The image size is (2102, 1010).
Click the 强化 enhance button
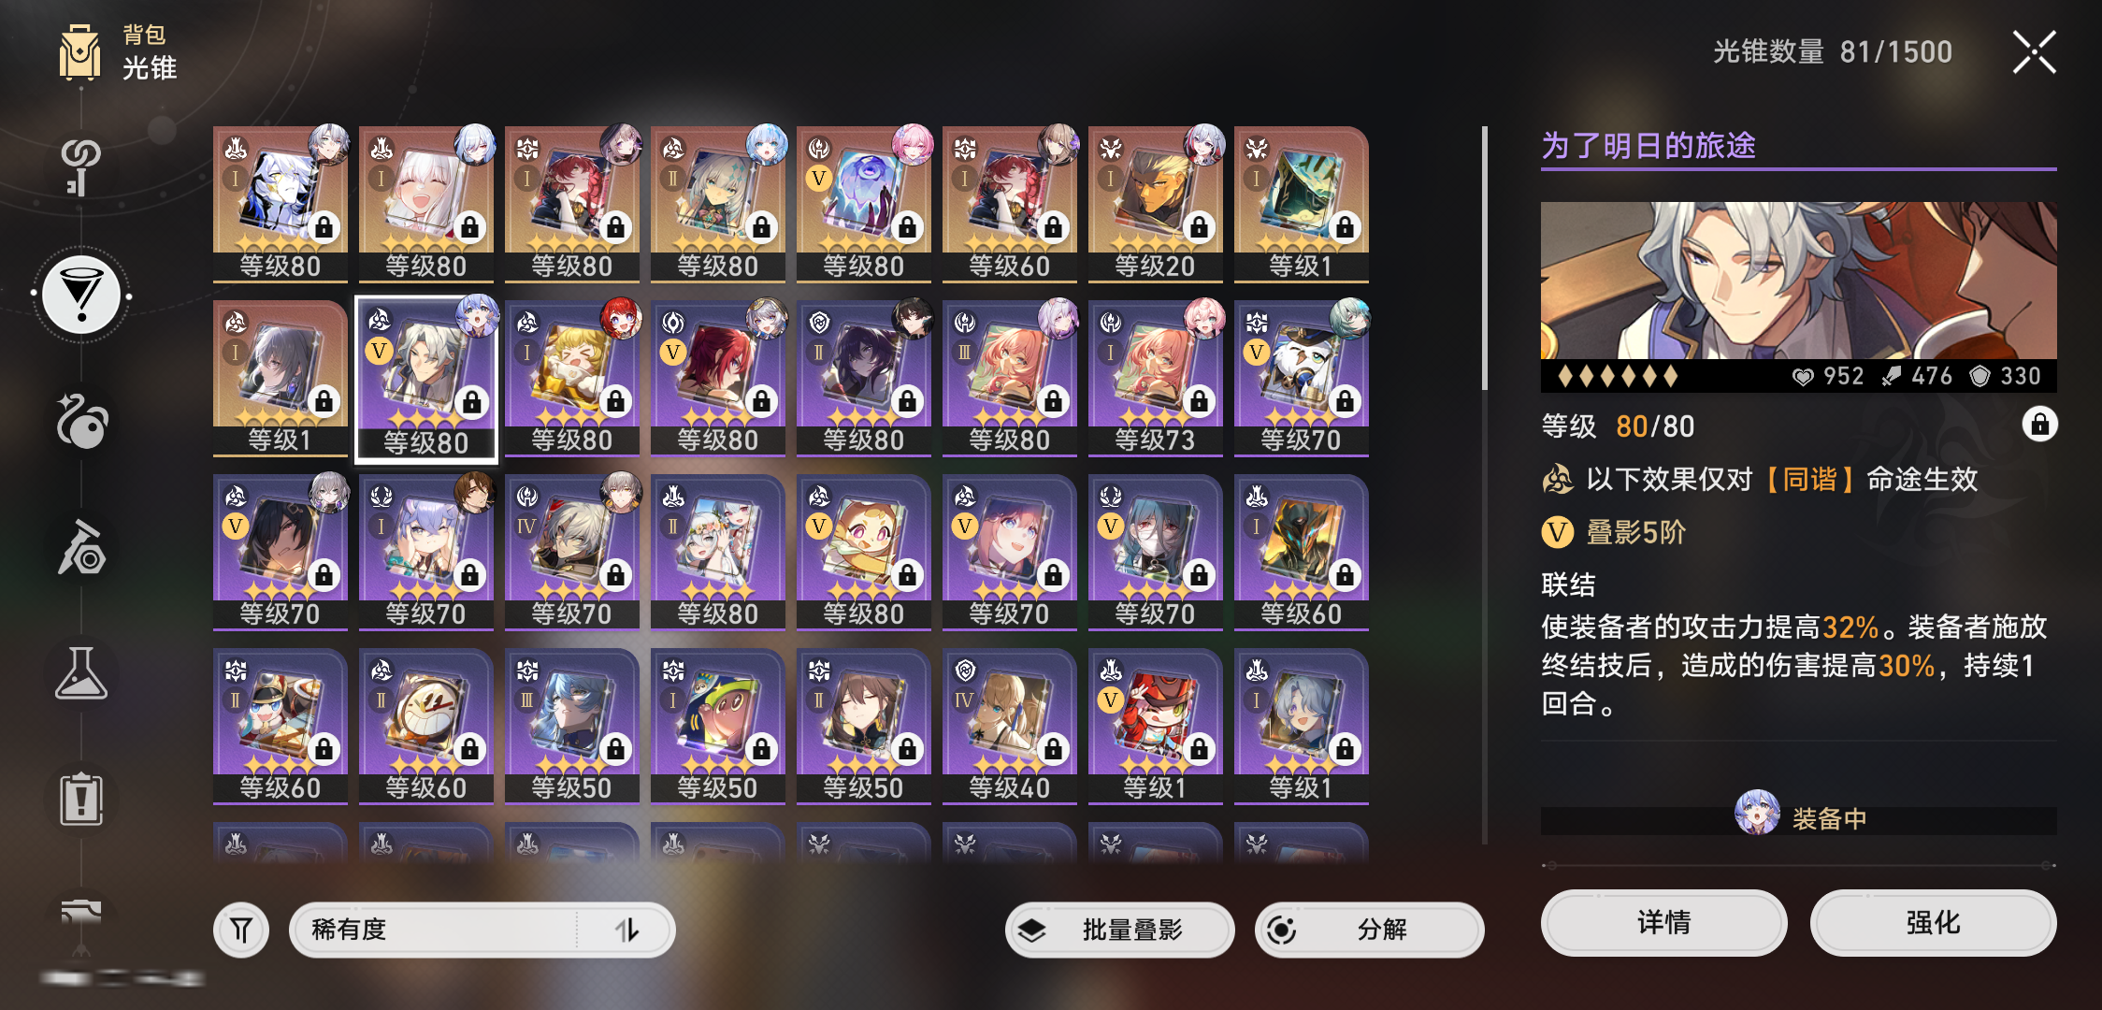1933,922
